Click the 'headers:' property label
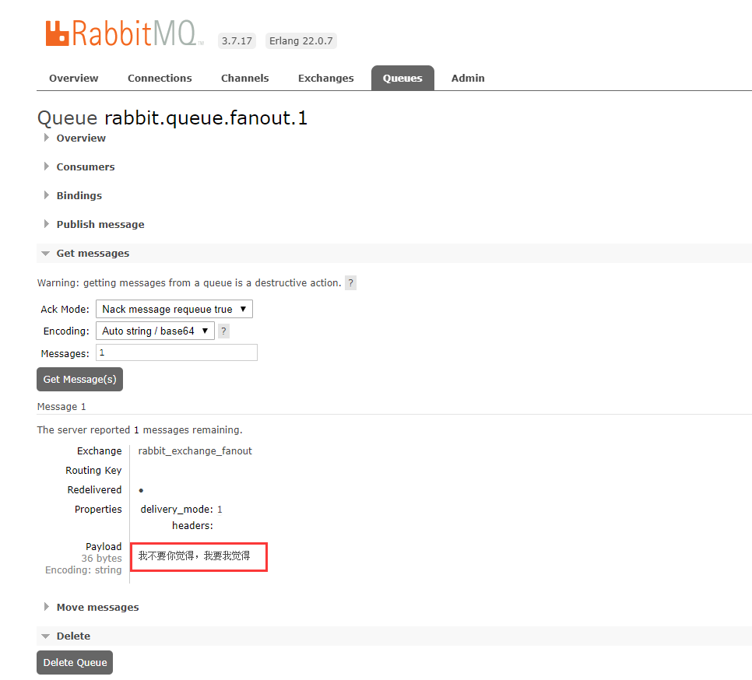The width and height of the screenshot is (752, 680). [192, 526]
